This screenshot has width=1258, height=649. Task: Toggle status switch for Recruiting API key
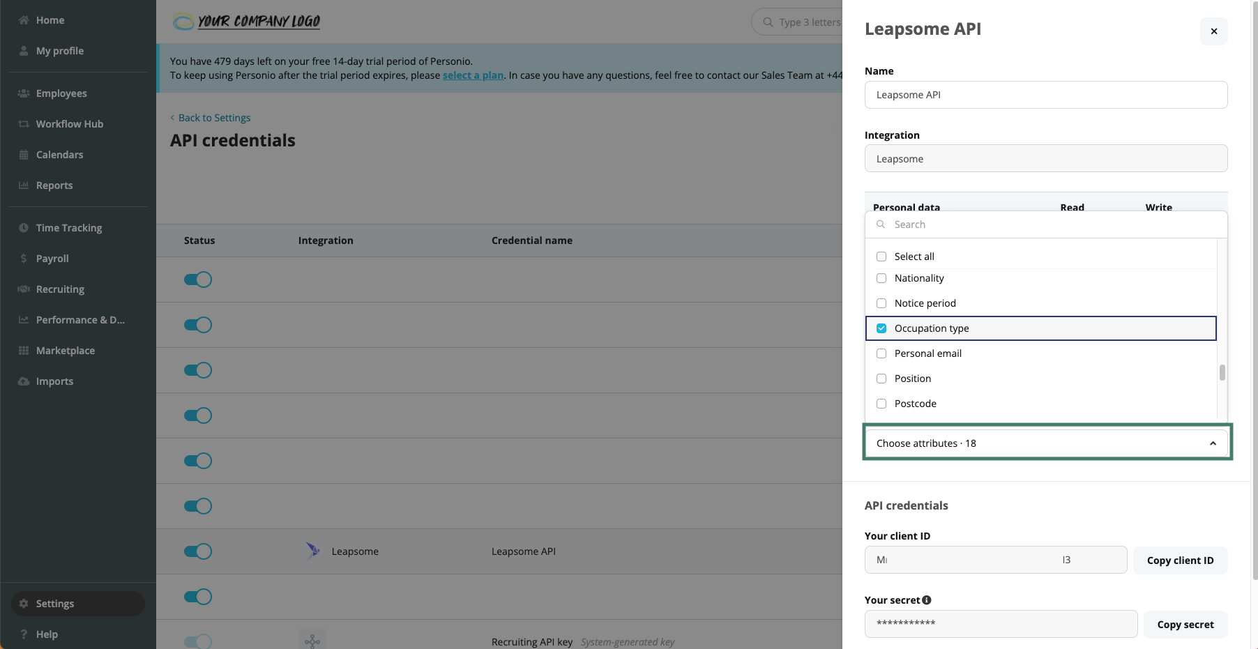click(198, 641)
